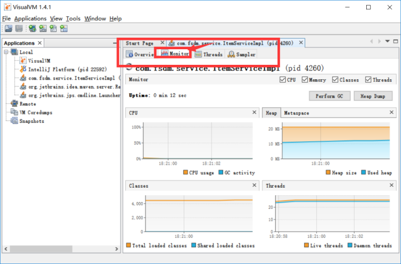The height and width of the screenshot is (264, 401).
Task: Click the Perform GC button
Action: (329, 96)
